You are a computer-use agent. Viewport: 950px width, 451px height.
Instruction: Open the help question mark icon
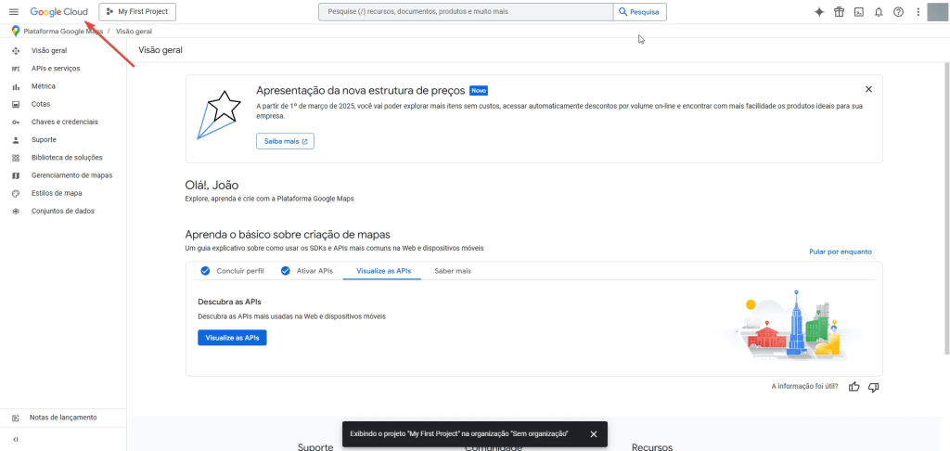[x=898, y=12]
